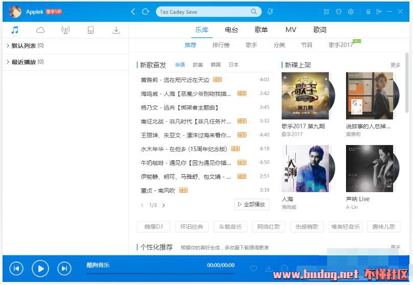
Task: Click in the search input field
Action: point(204,12)
